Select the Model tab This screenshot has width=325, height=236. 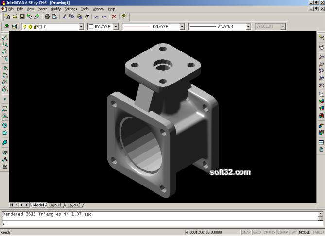point(38,205)
